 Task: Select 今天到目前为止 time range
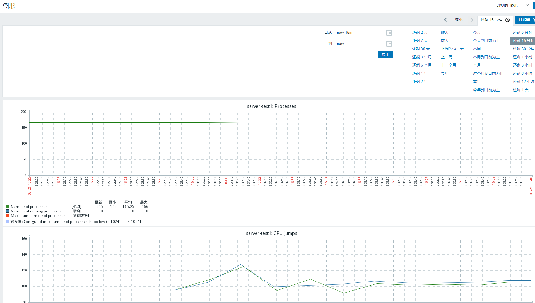[x=486, y=41]
